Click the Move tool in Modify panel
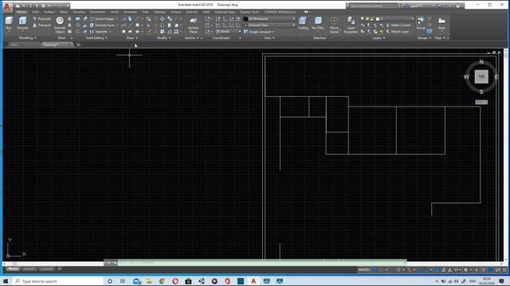This screenshot has height=286, width=510. pyautogui.click(x=162, y=19)
